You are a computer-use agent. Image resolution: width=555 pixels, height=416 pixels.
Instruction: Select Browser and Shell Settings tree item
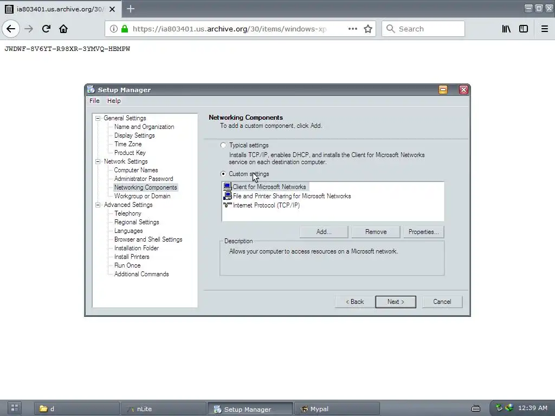coord(149,239)
